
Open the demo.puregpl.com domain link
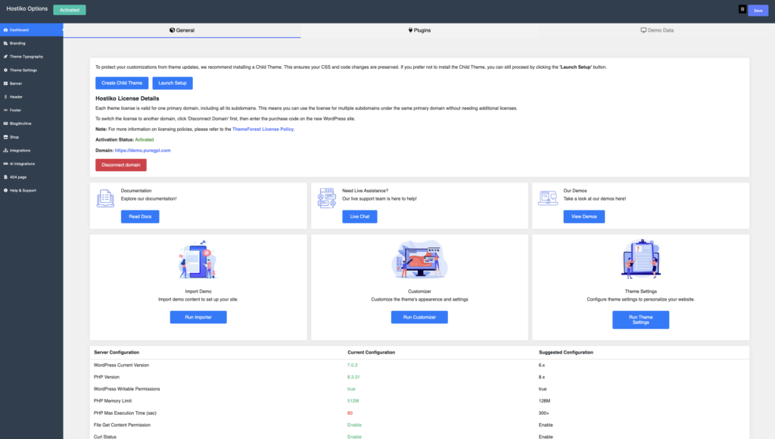click(142, 151)
